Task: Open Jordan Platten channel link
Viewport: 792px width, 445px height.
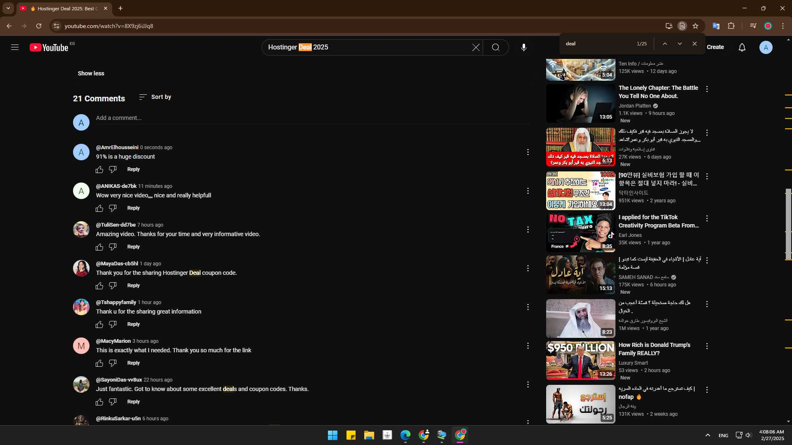Action: pos(634,106)
